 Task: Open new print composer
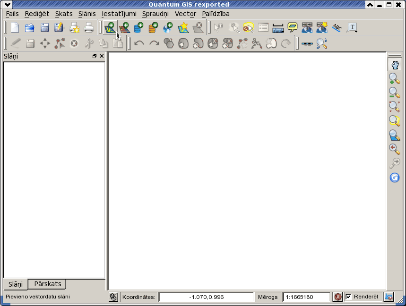[74, 27]
